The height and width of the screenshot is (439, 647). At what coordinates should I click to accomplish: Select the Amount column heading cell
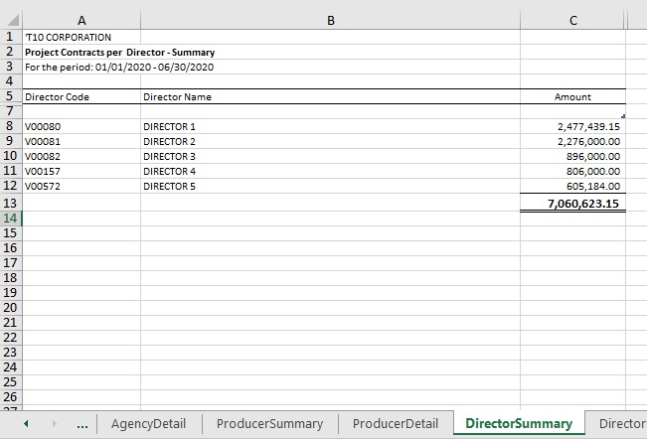[572, 97]
